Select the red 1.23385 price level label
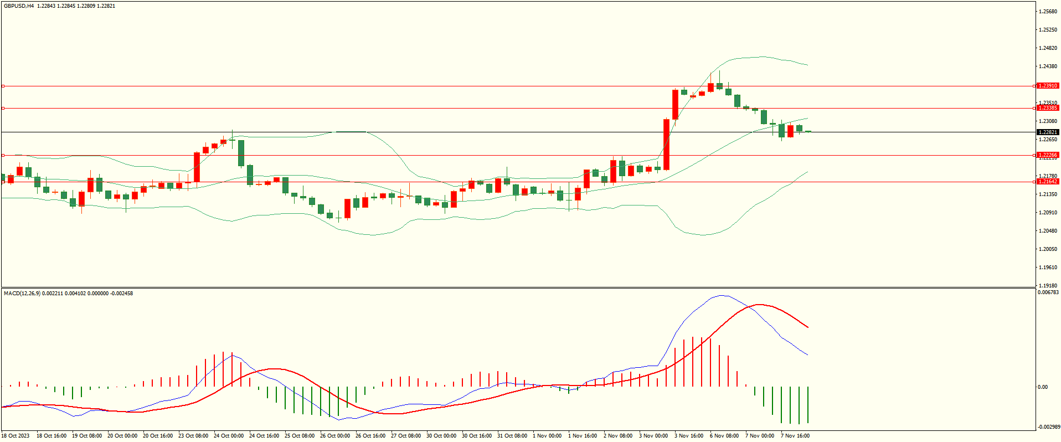1061x442 pixels. tap(1048, 108)
